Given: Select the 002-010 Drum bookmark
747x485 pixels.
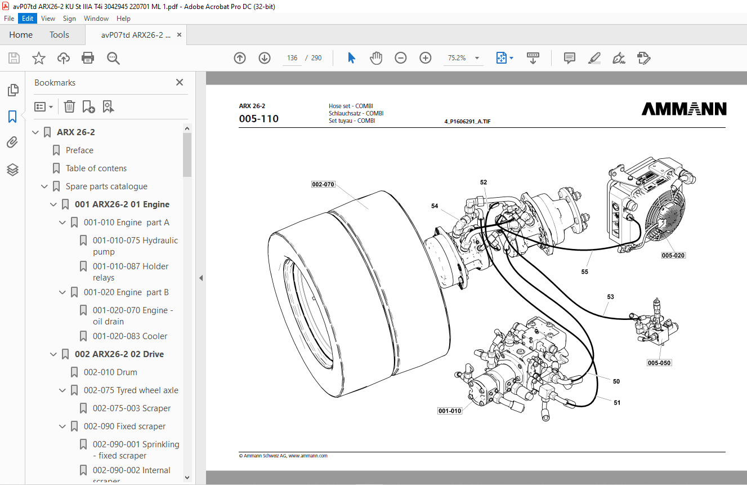Looking at the screenshot, I should [110, 372].
